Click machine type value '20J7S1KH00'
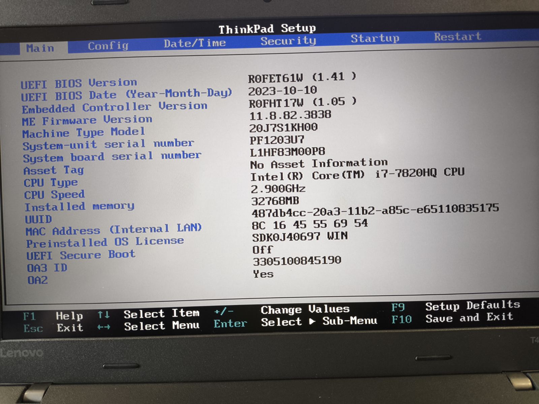 pyautogui.click(x=283, y=128)
